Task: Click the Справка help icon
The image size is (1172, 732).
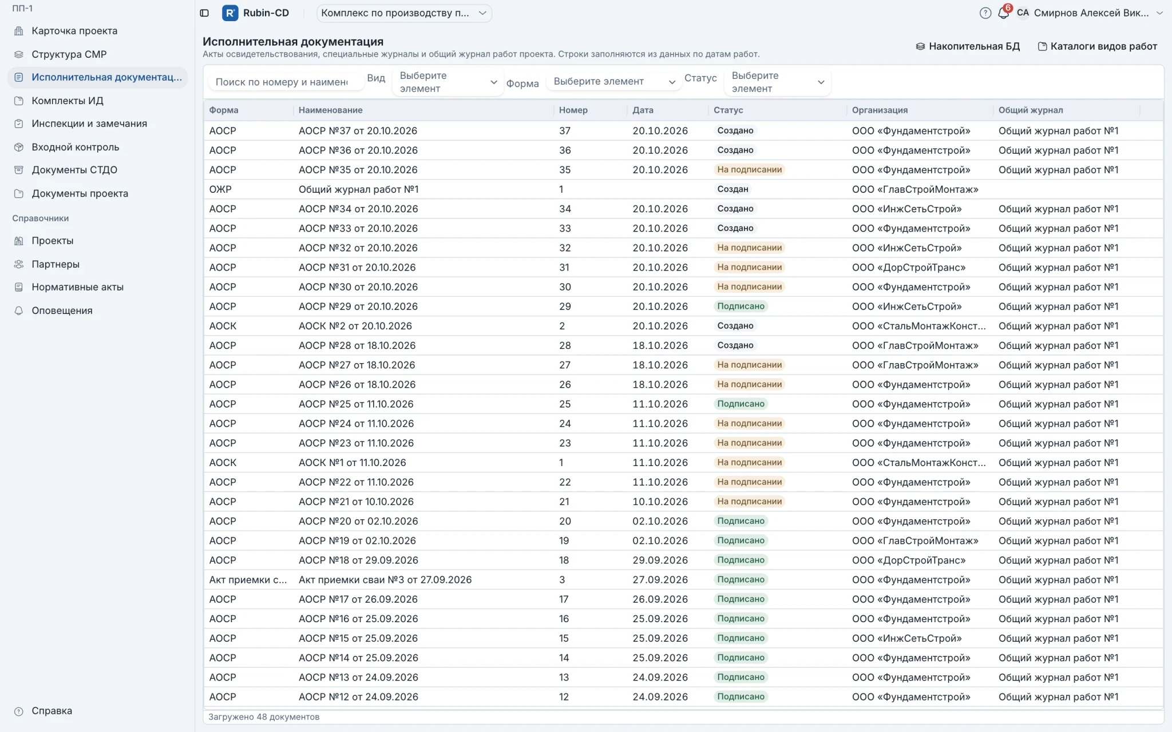Action: [x=19, y=711]
